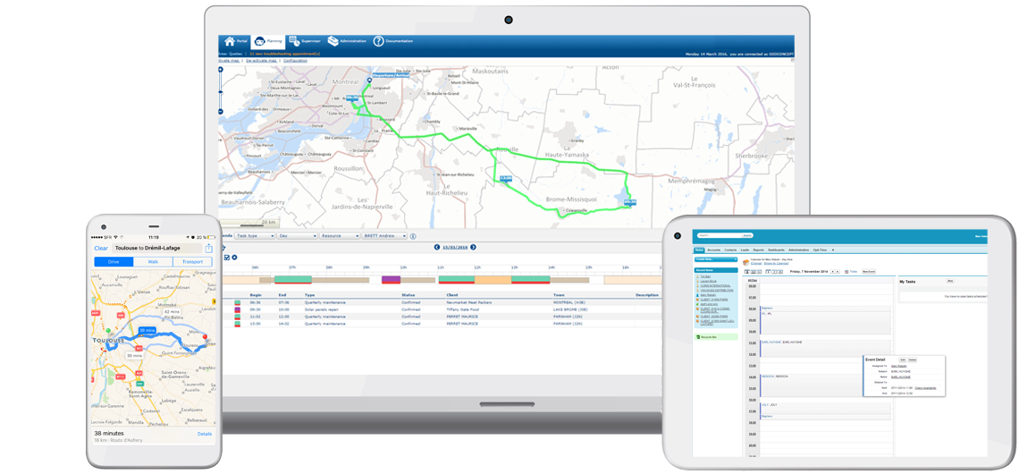Select the Walk tab on the phone
The height and width of the screenshot is (474, 1019).
tap(153, 262)
